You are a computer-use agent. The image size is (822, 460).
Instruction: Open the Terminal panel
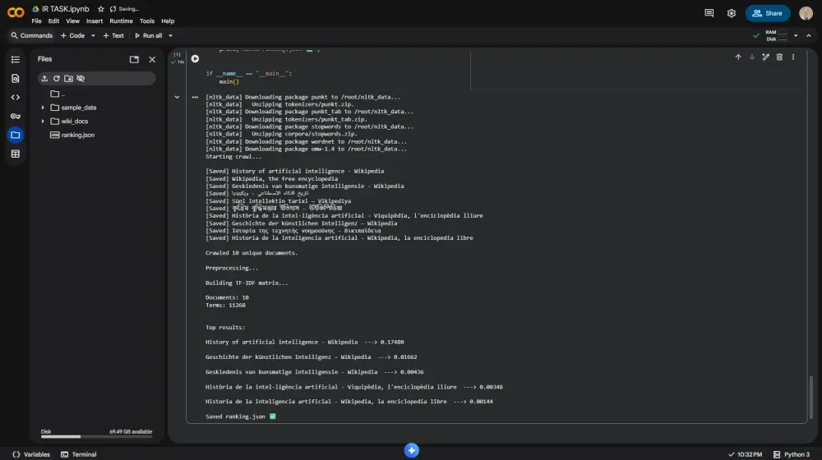(79, 454)
